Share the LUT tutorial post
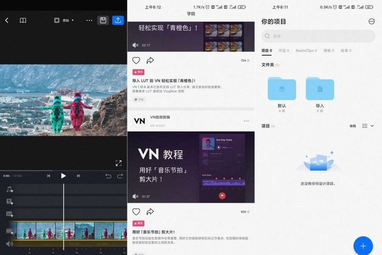The height and width of the screenshot is (255, 382). 150,60
